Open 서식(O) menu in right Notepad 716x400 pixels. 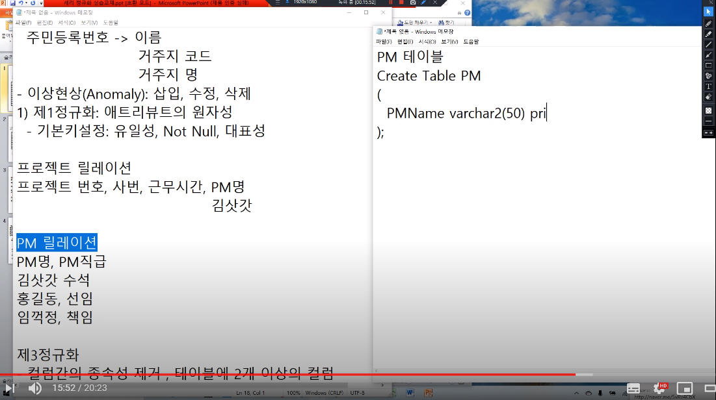tap(427, 42)
